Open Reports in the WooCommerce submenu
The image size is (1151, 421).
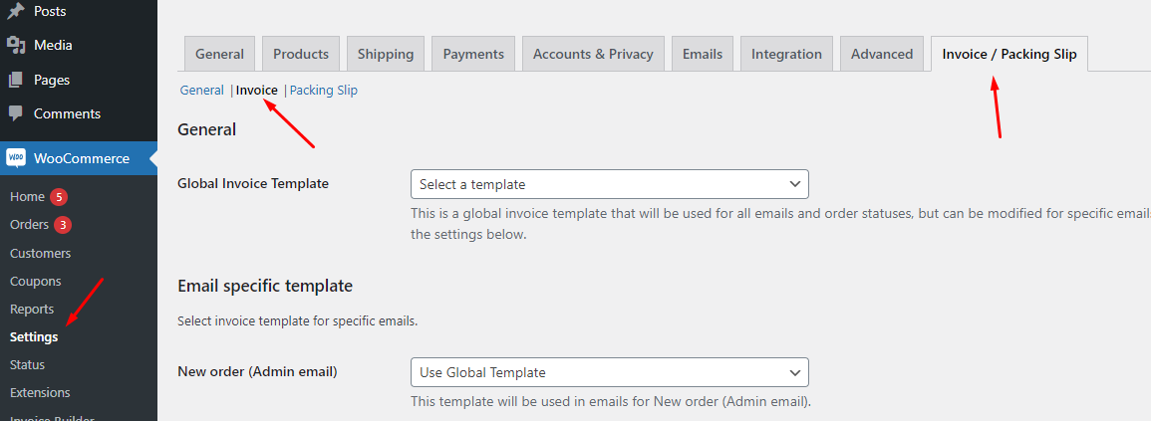point(32,310)
